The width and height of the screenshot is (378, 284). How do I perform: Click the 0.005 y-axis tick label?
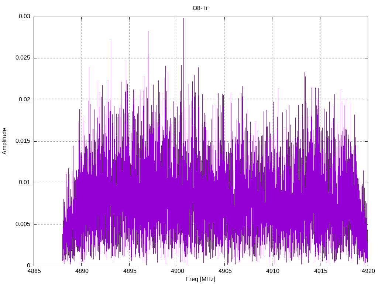[x=23, y=224]
